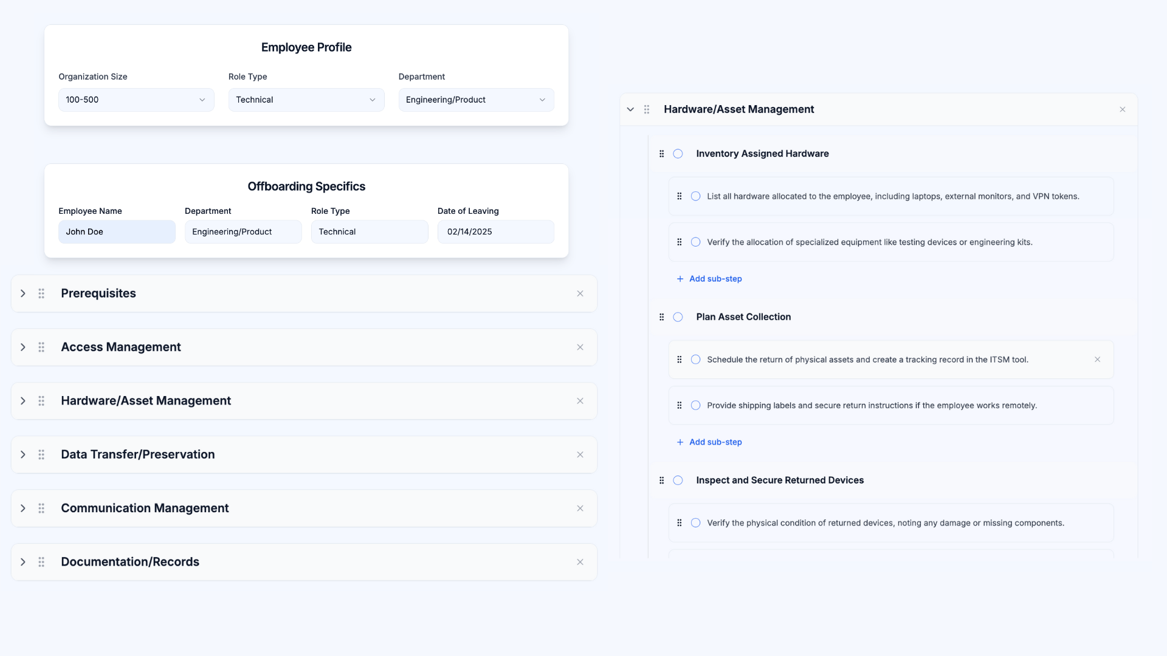1167x656 pixels.
Task: Open the Role Type dropdown in Employee Profile
Action: (x=306, y=100)
